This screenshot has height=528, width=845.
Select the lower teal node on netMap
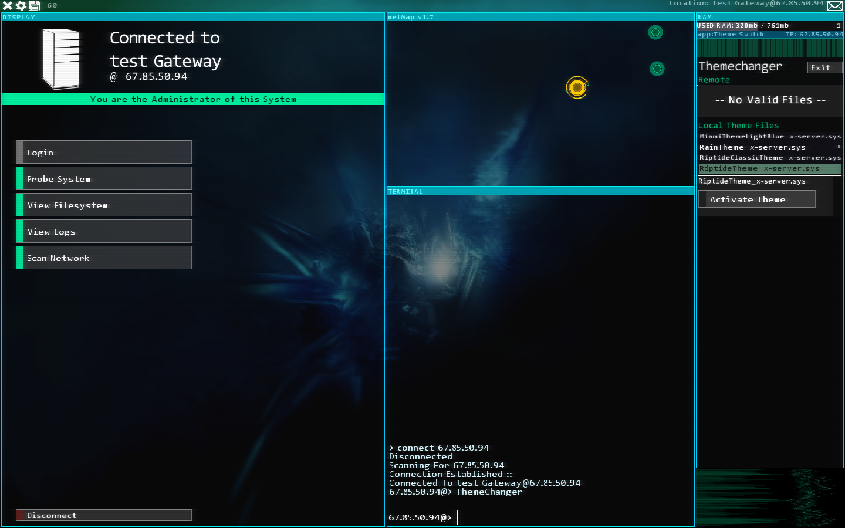pyautogui.click(x=657, y=69)
